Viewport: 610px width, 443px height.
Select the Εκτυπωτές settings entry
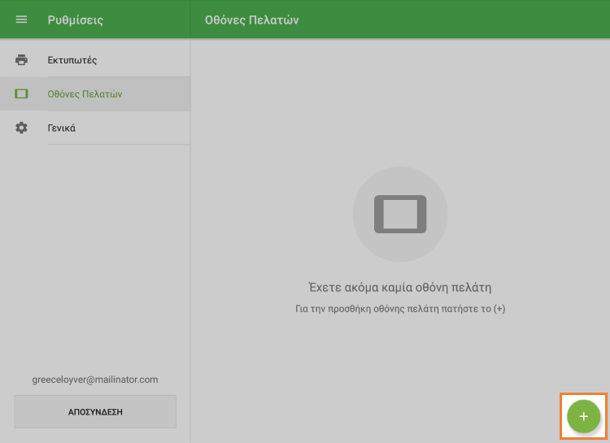click(x=72, y=60)
